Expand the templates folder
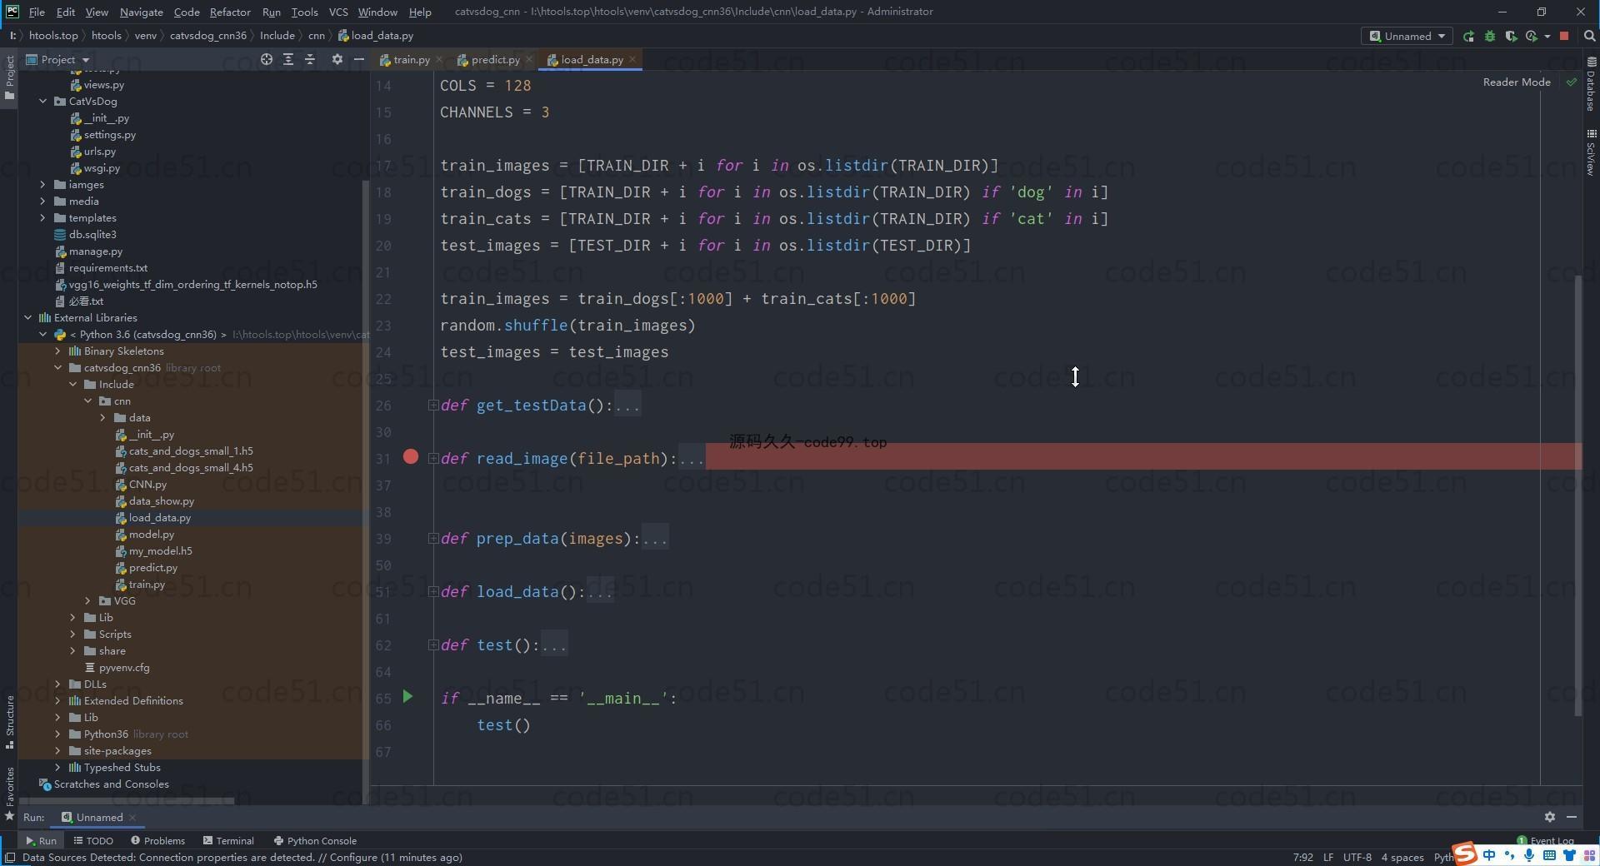The height and width of the screenshot is (866, 1600). [x=43, y=217]
